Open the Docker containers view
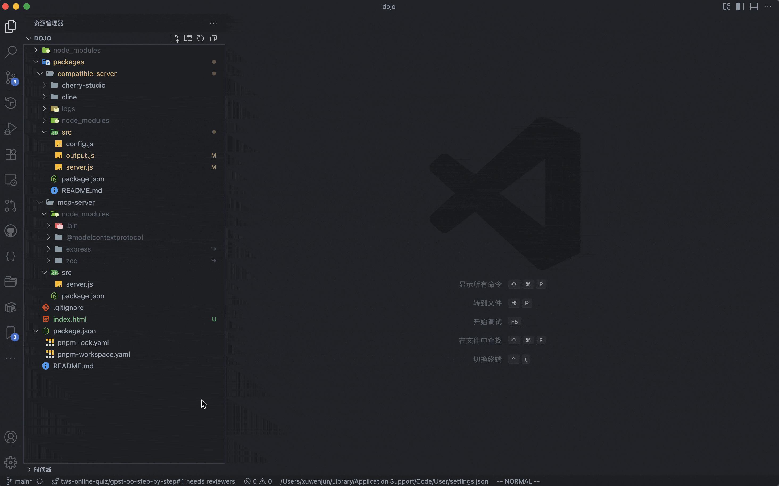779x486 pixels. point(11,307)
